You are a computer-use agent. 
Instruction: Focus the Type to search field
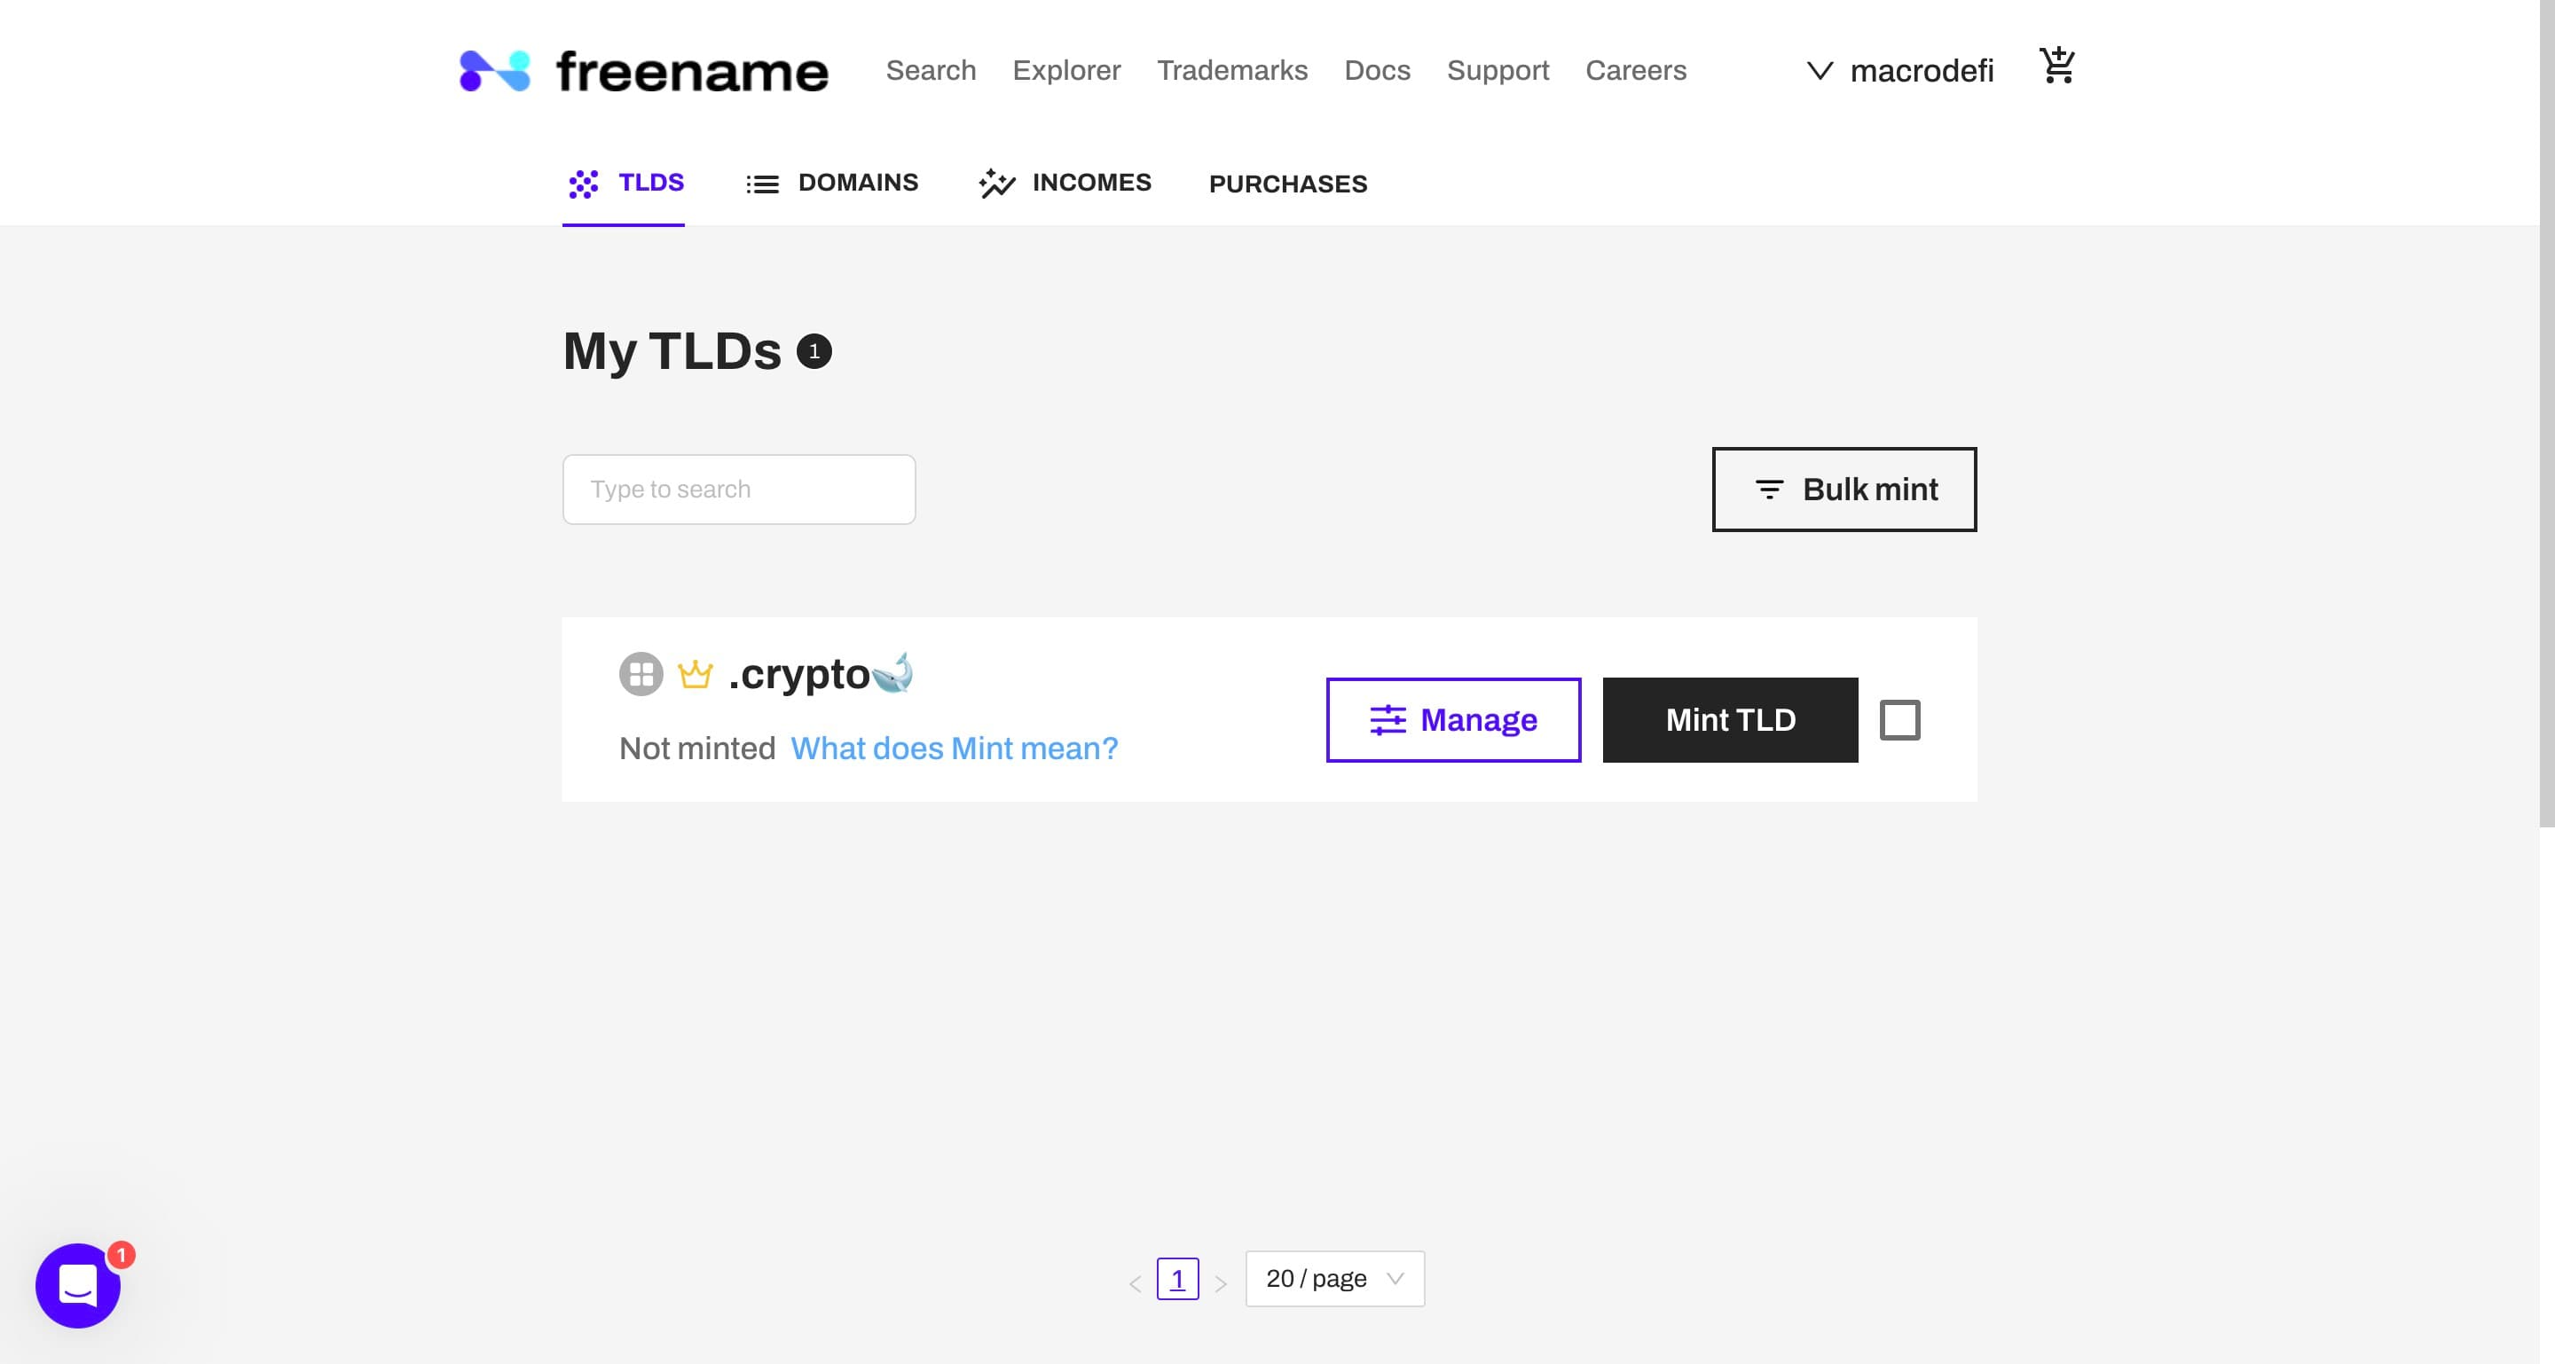point(739,490)
